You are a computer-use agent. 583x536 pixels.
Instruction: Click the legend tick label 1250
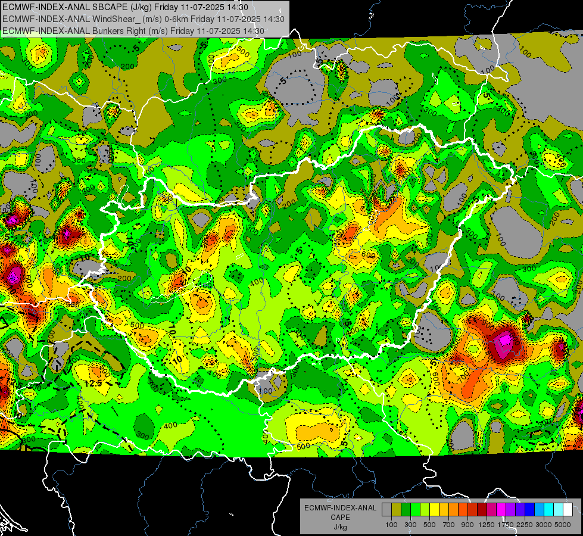[487, 525]
